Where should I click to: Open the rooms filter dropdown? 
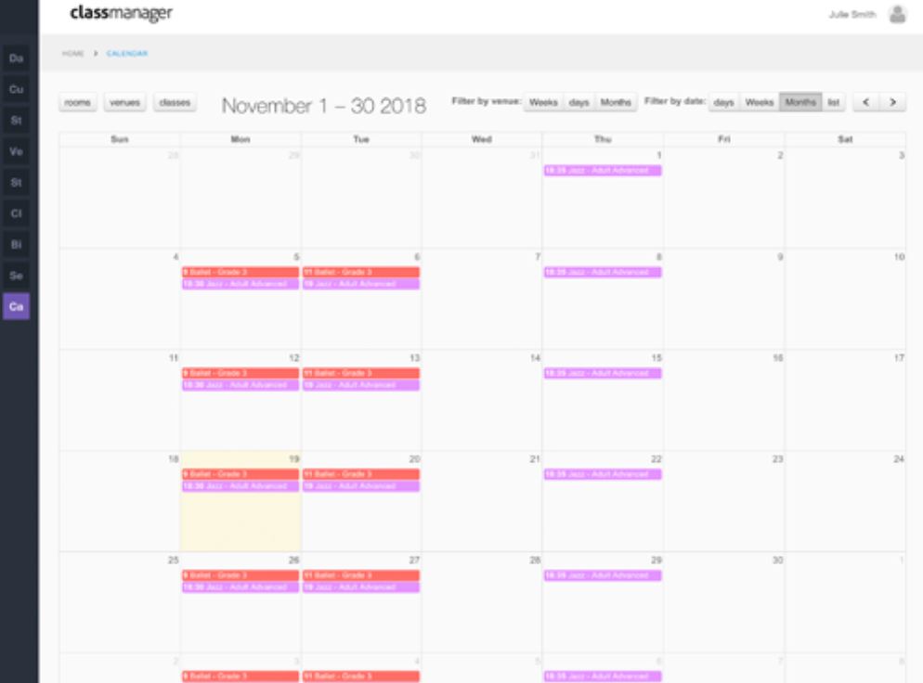click(x=78, y=102)
